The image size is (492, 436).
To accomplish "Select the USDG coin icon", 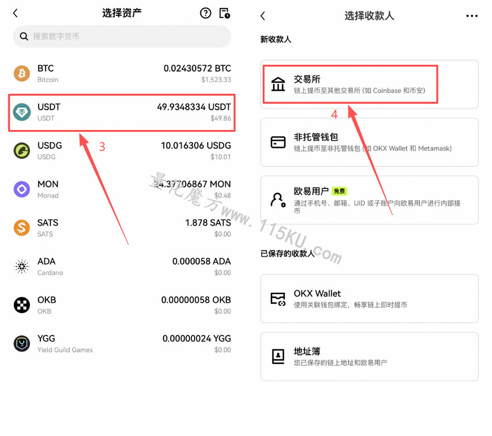I will [x=22, y=150].
